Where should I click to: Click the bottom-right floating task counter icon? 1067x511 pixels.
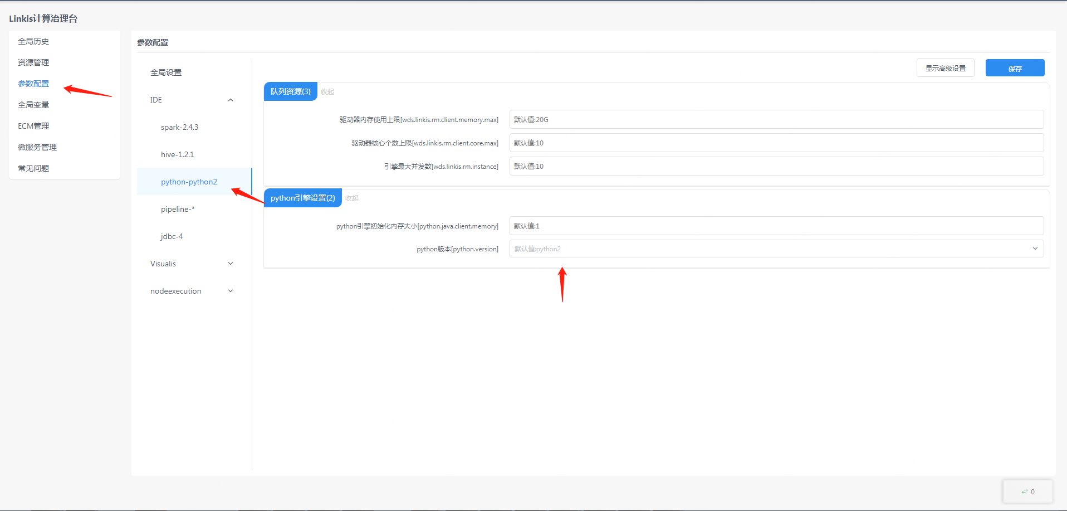pos(1027,491)
